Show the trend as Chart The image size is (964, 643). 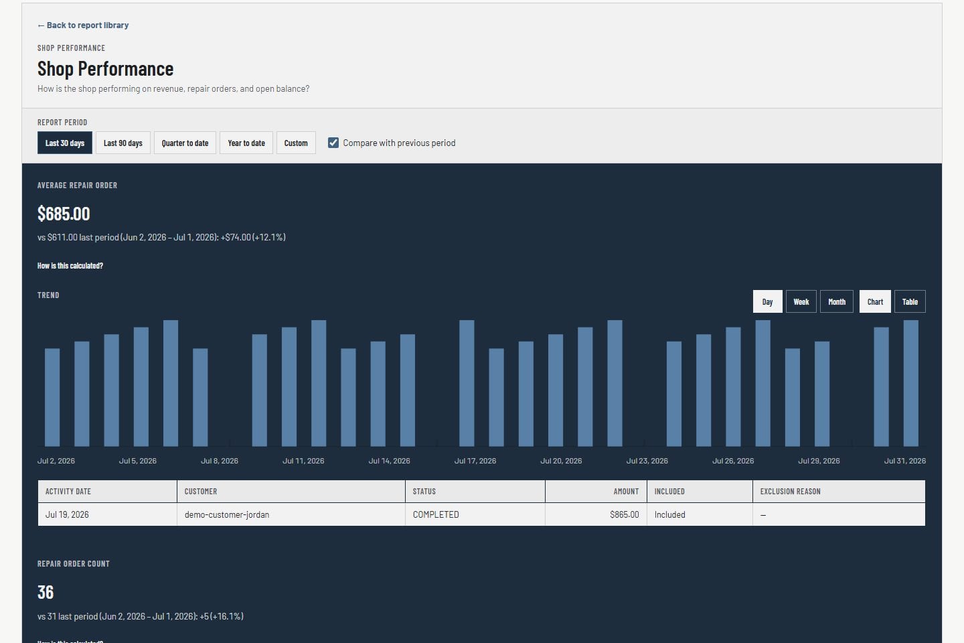tap(875, 301)
